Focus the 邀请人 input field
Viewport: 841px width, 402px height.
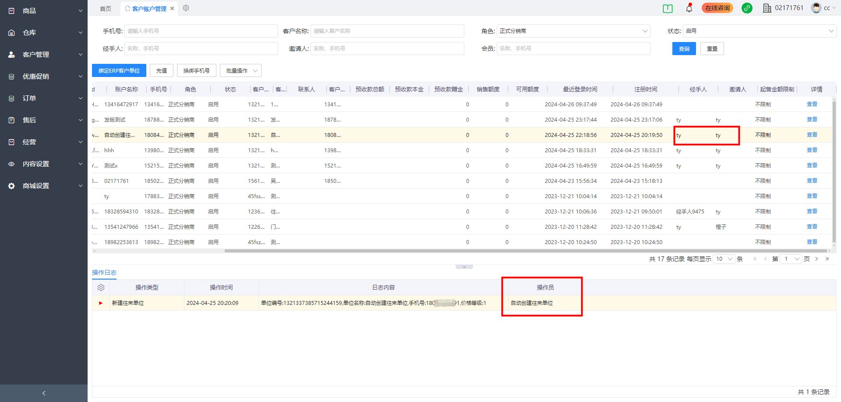(387, 49)
